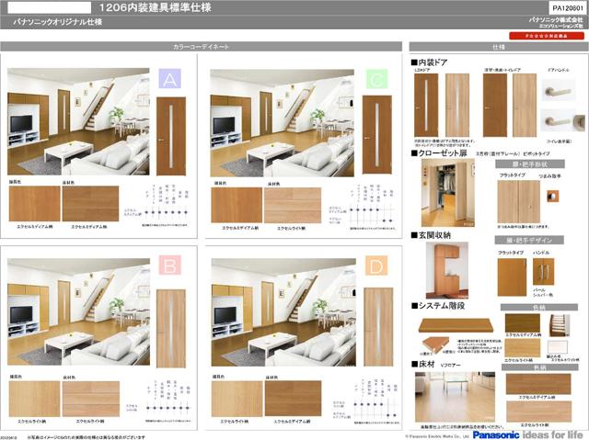This screenshot has width=589, height=440.
Task: Click the pink letter B badge
Action: (x=168, y=268)
